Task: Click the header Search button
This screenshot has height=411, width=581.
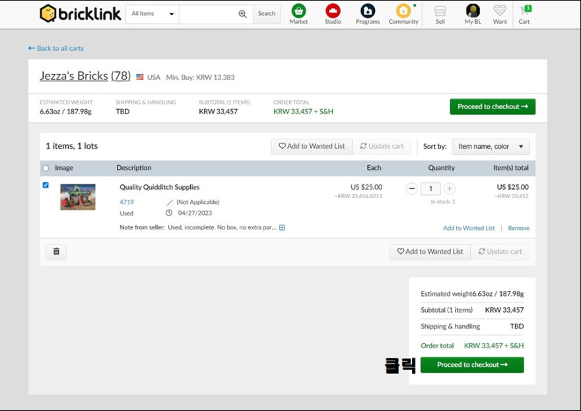Action: 267,14
